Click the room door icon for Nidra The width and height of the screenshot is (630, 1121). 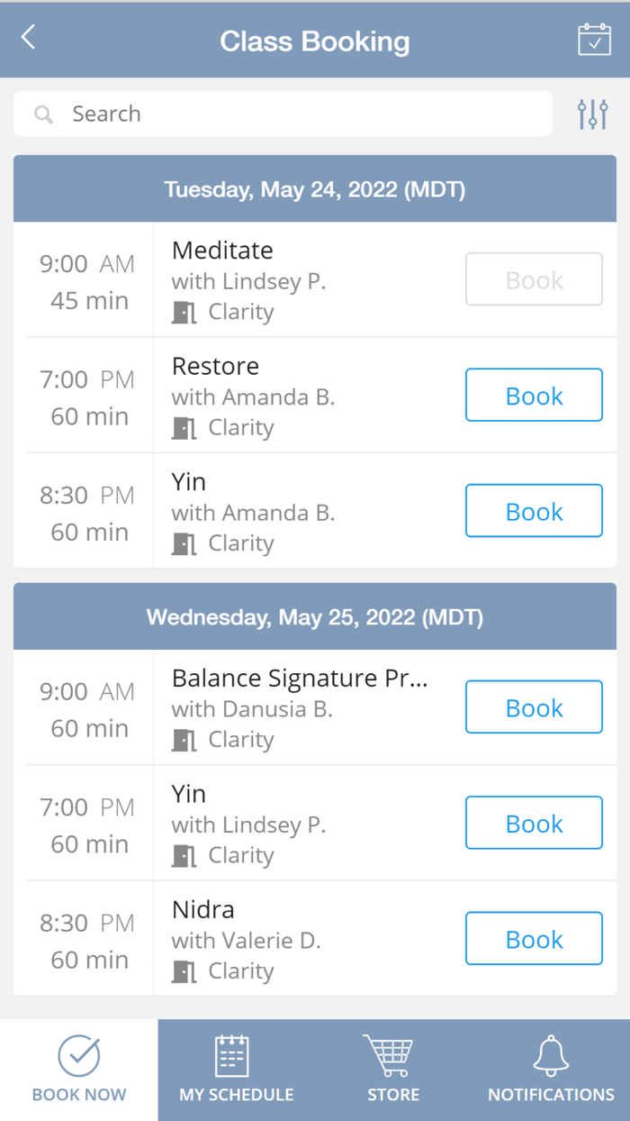[184, 971]
